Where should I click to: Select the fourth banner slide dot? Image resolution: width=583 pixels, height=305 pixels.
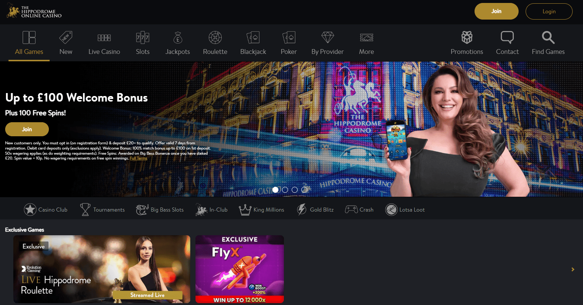point(304,190)
